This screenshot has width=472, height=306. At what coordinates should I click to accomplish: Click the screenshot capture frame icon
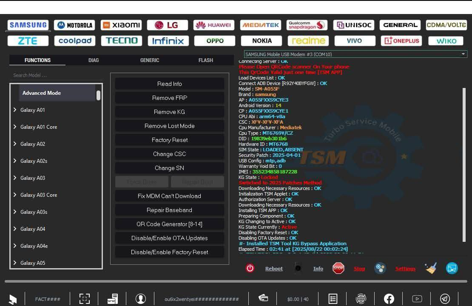(x=85, y=299)
